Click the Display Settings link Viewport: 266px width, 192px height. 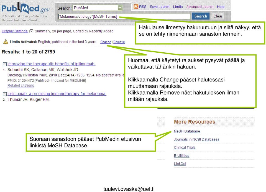[15, 31]
